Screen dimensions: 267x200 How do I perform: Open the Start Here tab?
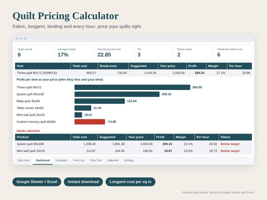coord(24,160)
